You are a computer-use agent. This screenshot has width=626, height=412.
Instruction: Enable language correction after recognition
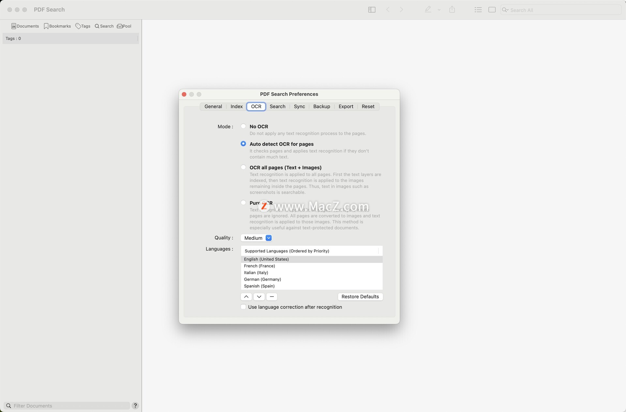click(x=243, y=307)
